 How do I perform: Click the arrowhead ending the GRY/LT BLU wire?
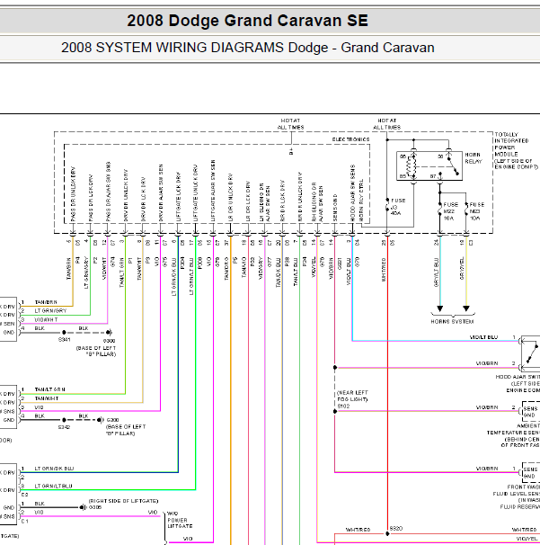tap(440, 308)
